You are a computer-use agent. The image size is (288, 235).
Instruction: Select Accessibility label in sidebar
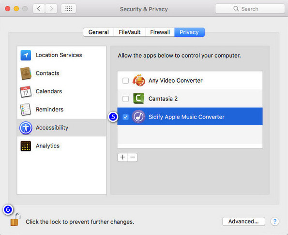click(52, 128)
